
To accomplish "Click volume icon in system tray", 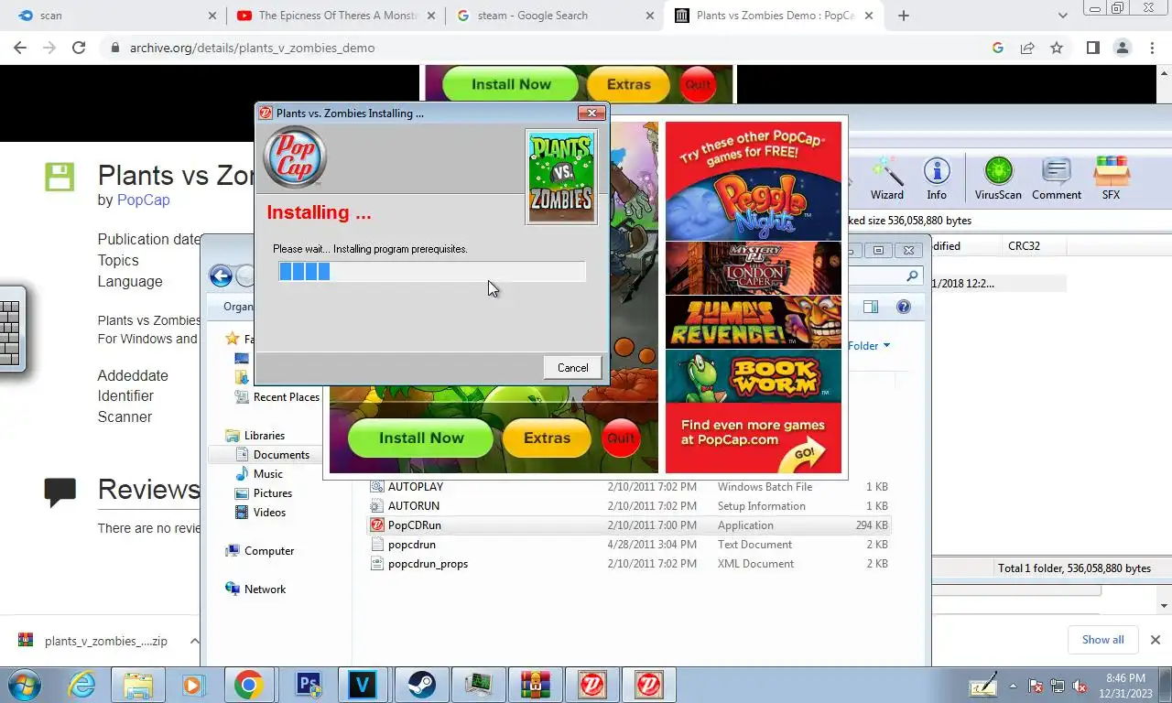I will (x=1080, y=686).
